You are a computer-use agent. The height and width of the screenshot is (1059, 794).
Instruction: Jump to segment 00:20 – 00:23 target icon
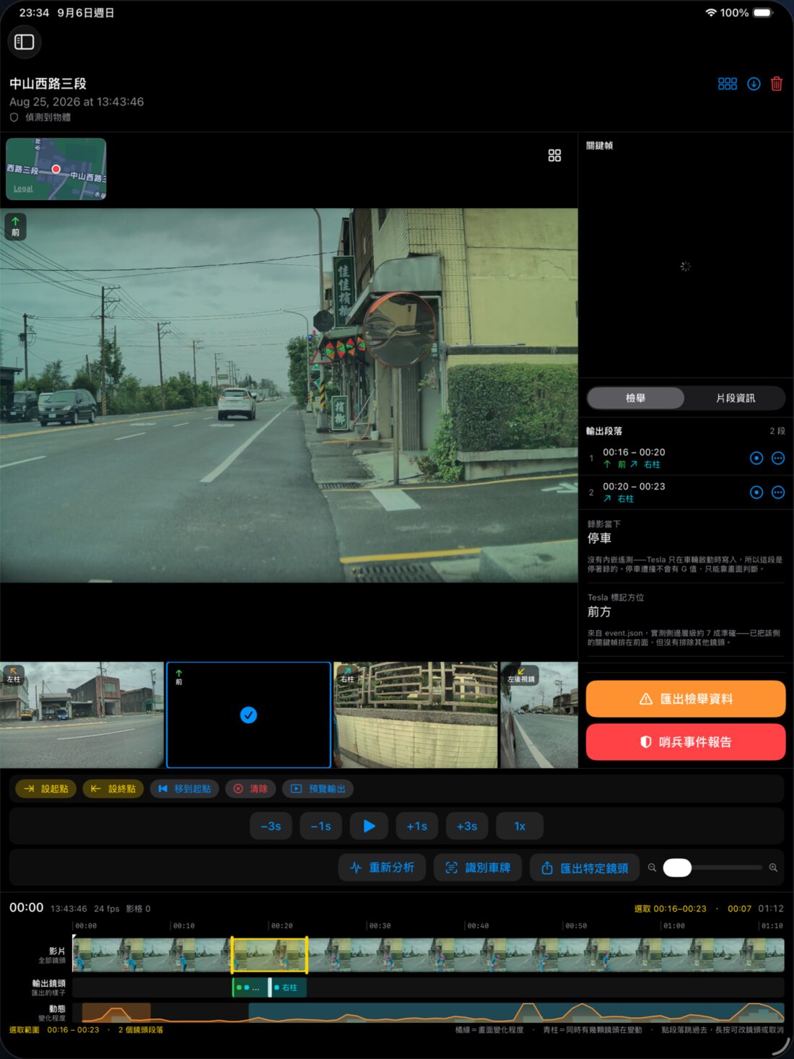pyautogui.click(x=756, y=492)
